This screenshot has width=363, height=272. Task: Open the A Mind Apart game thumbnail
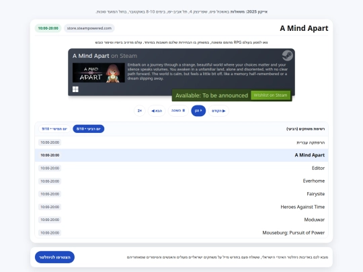pos(99,73)
